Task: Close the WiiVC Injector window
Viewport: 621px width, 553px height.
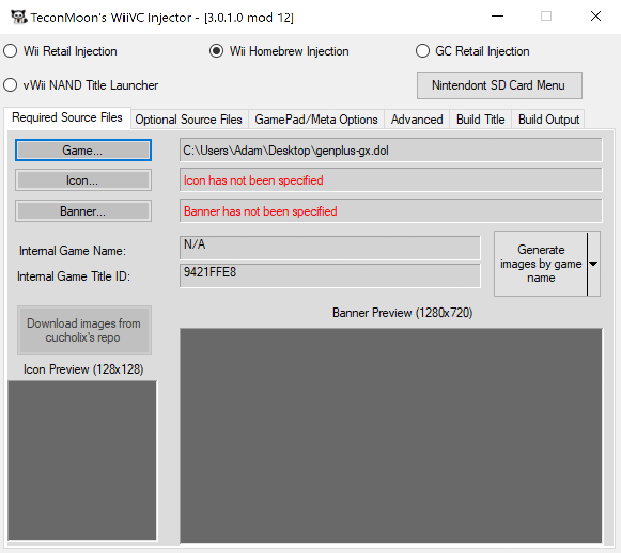Action: (x=596, y=16)
